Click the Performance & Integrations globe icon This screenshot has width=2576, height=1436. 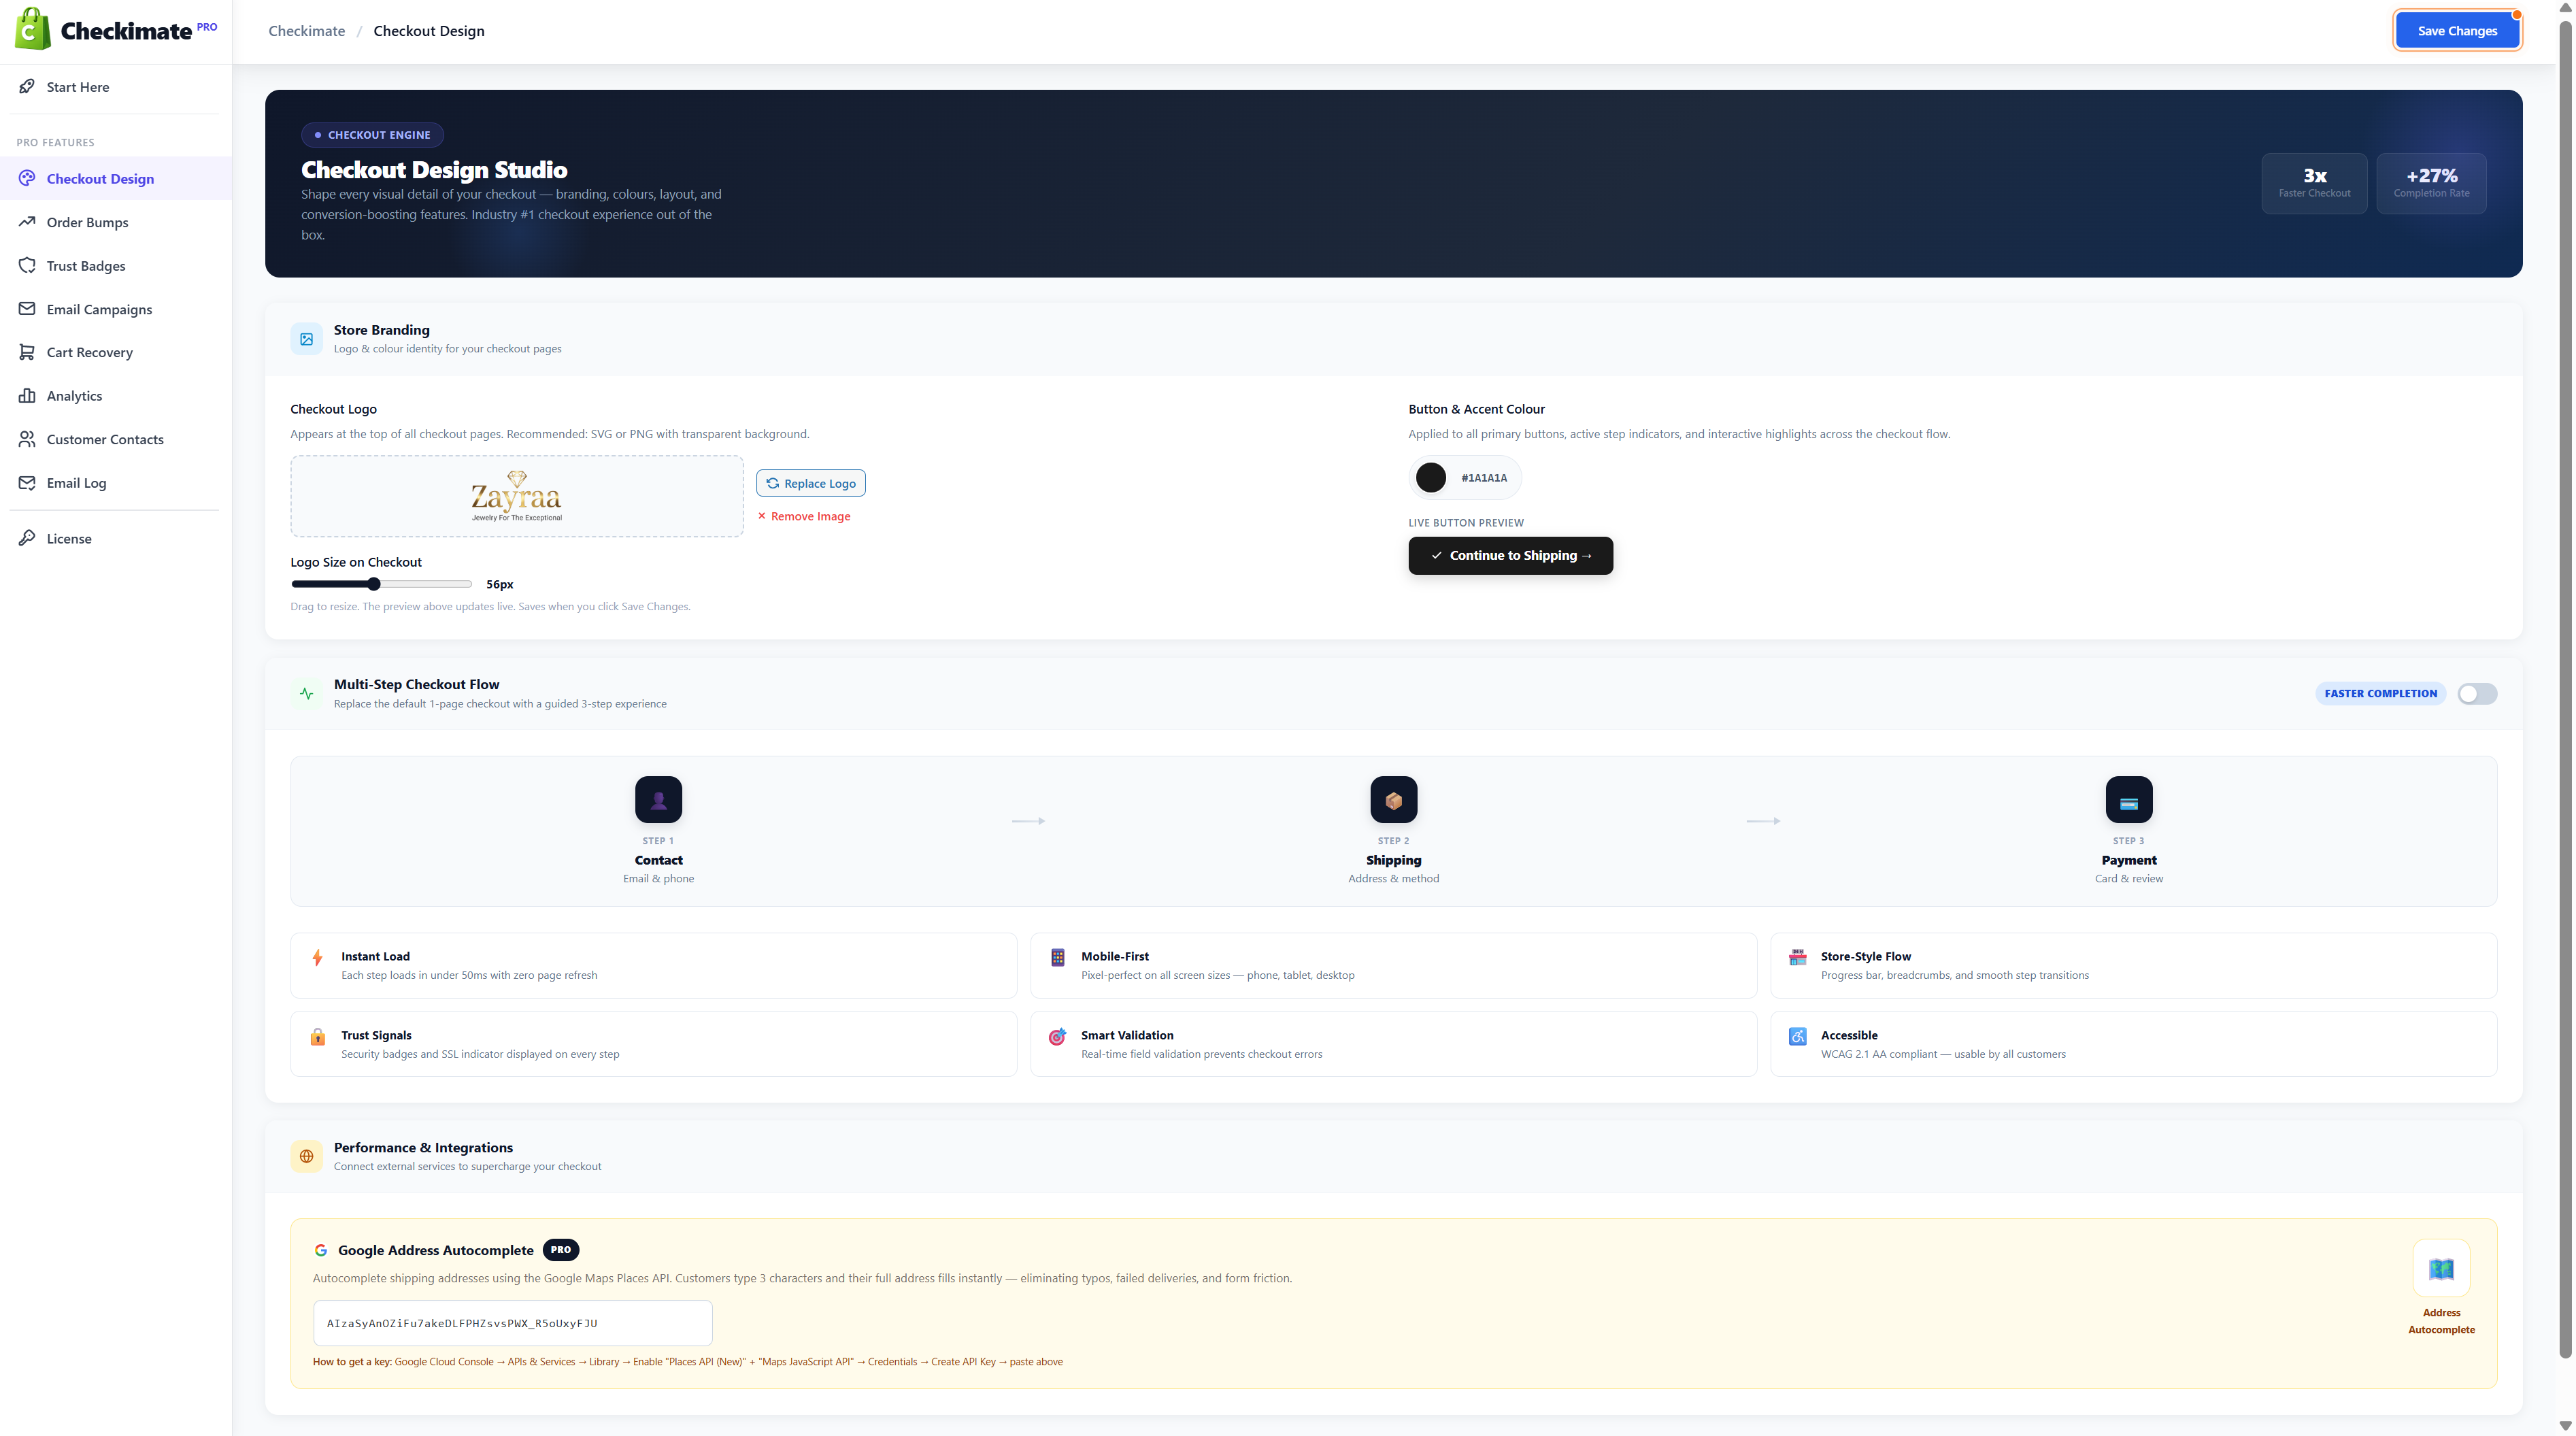(x=307, y=1156)
